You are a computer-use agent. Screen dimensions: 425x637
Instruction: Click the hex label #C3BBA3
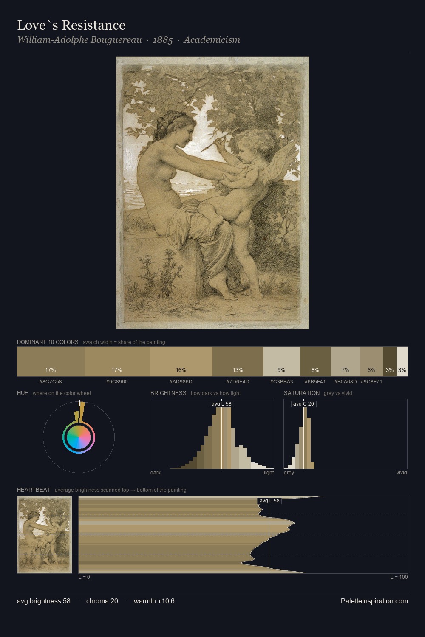point(282,382)
